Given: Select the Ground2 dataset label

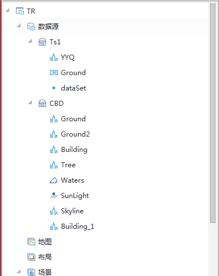Looking at the screenshot, I should pyautogui.click(x=75, y=134).
